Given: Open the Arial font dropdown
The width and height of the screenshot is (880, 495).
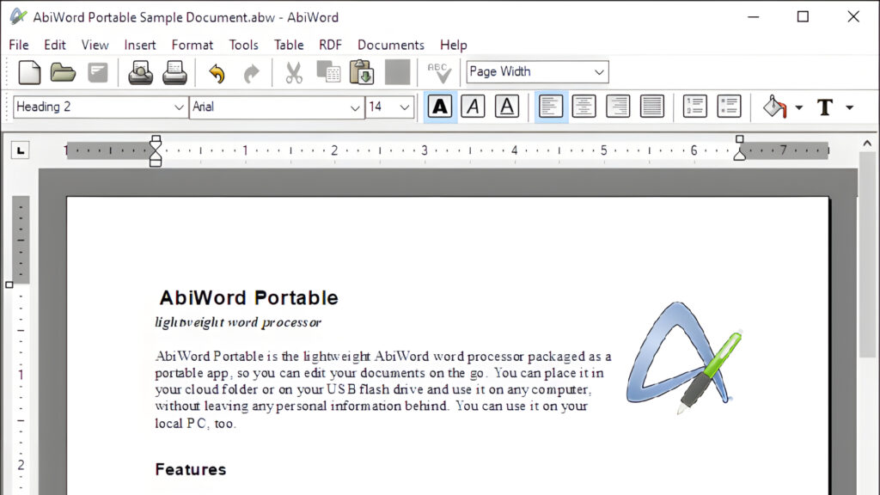Looking at the screenshot, I should click(x=356, y=107).
